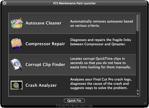Viewport: 149px width, 108px height.
Task: Click the empty scrollbar track below thumb
Action: click(x=138, y=60)
